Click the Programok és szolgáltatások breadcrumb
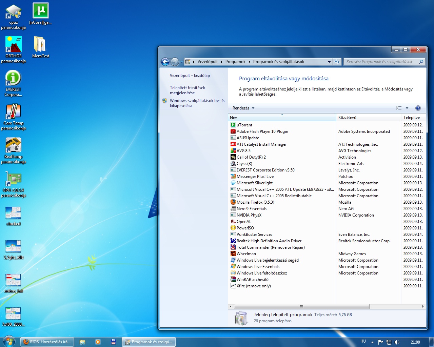434x347 pixels. 279,62
